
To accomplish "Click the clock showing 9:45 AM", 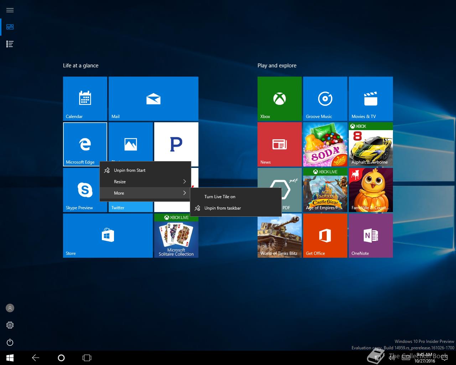I will (x=424, y=358).
